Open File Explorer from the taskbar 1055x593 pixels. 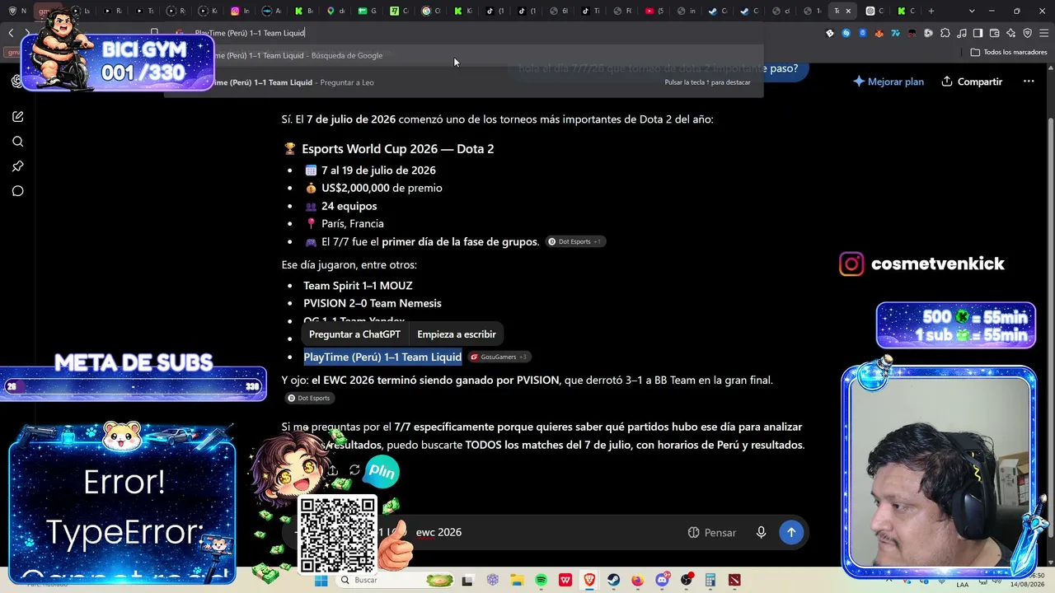coord(517,581)
